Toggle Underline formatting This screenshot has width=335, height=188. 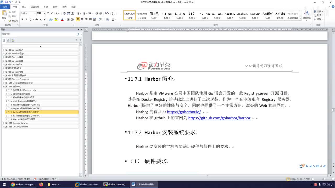click(x=30, y=19)
